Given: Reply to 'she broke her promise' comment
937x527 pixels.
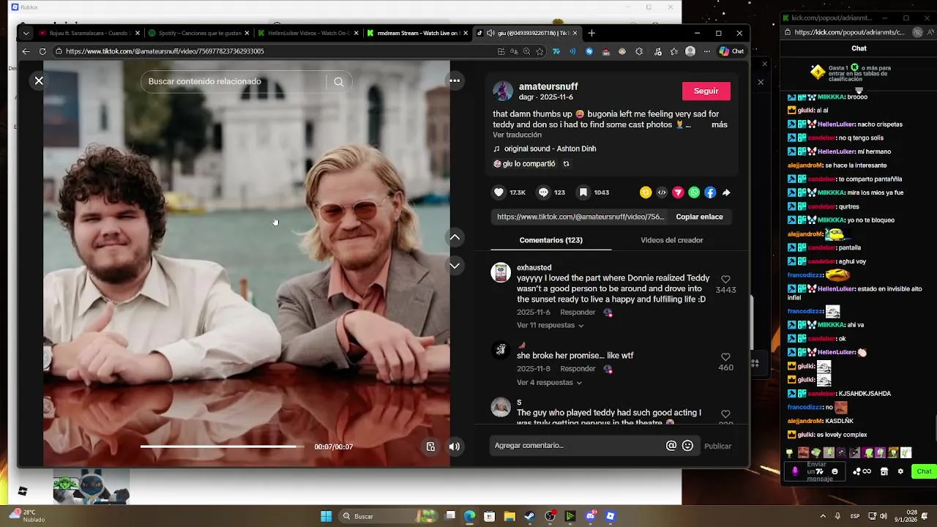Looking at the screenshot, I should coord(578,369).
